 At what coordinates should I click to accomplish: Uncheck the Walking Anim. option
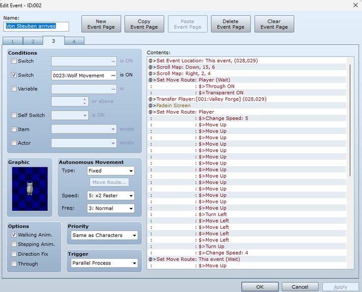(14, 235)
